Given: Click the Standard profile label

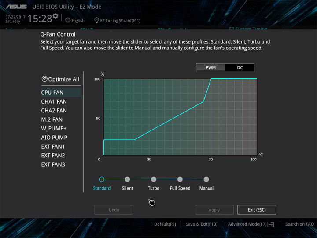Looking at the screenshot, I should 102,188.
